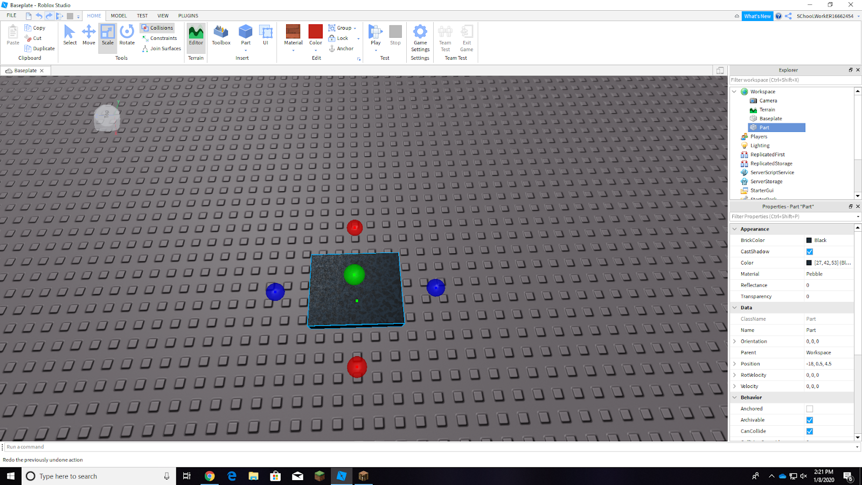The width and height of the screenshot is (862, 485).
Task: Collapse the Workspace tree node
Action: click(x=734, y=92)
